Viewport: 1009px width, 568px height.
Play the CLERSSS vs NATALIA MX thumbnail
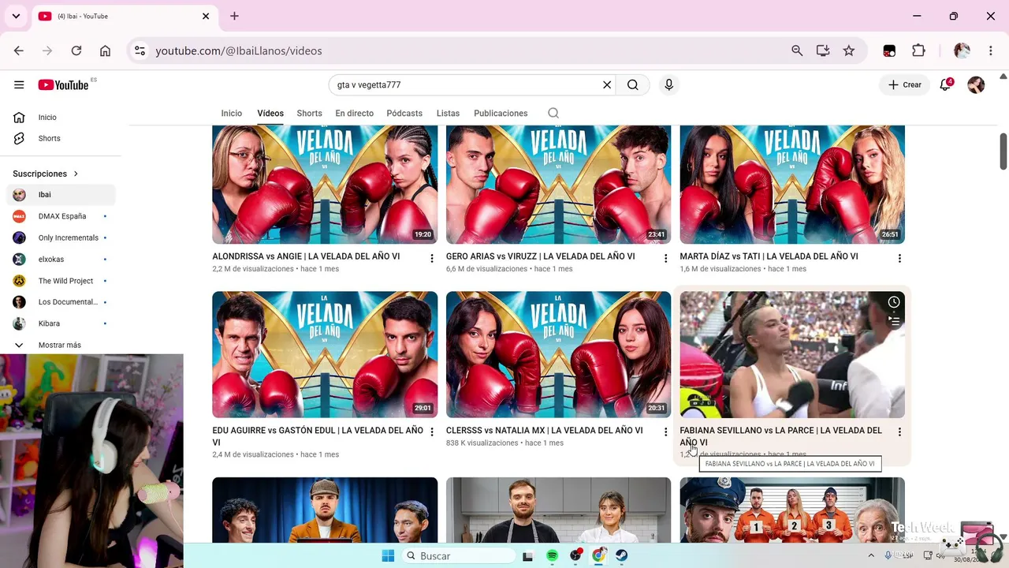coord(558,354)
